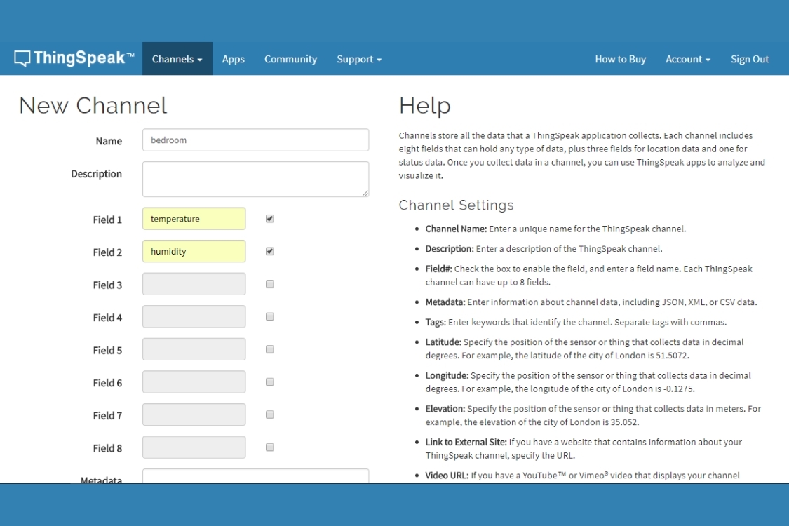Click the ThingSpeak logo icon
This screenshot has height=526, width=789.
pyautogui.click(x=22, y=59)
